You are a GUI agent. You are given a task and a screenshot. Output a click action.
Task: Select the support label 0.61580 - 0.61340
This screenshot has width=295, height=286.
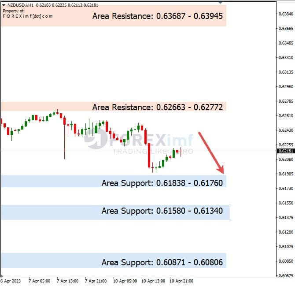coord(162,211)
